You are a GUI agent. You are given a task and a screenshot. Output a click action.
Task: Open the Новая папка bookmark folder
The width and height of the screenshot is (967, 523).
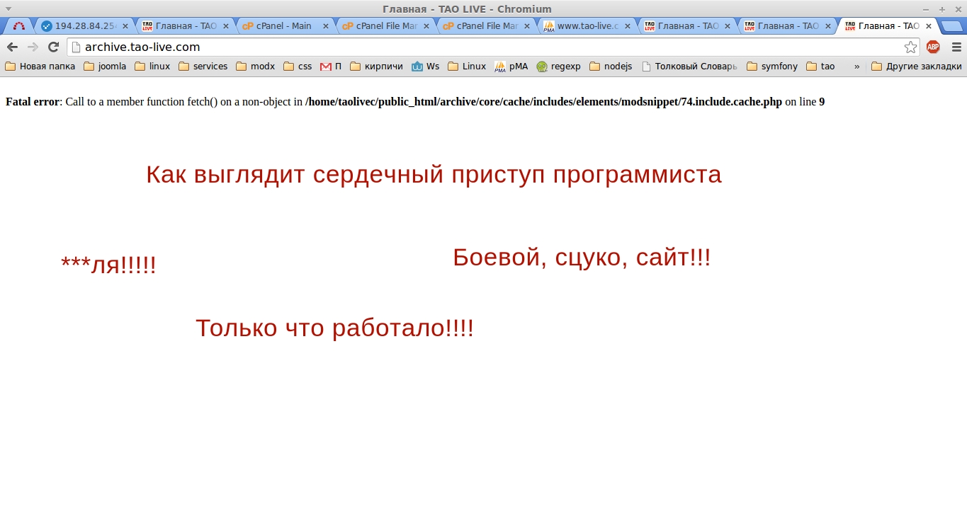(40, 67)
